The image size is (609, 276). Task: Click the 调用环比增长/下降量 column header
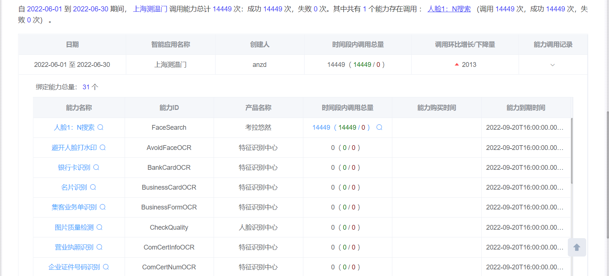(x=465, y=44)
